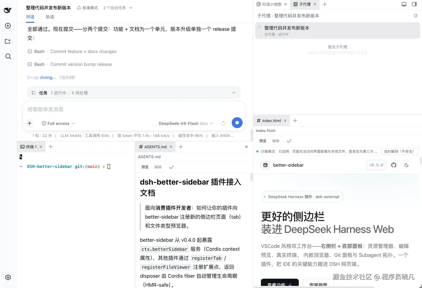
Task: Select the 整理代码并发布新版本 main agent row
Action: tap(338, 31)
